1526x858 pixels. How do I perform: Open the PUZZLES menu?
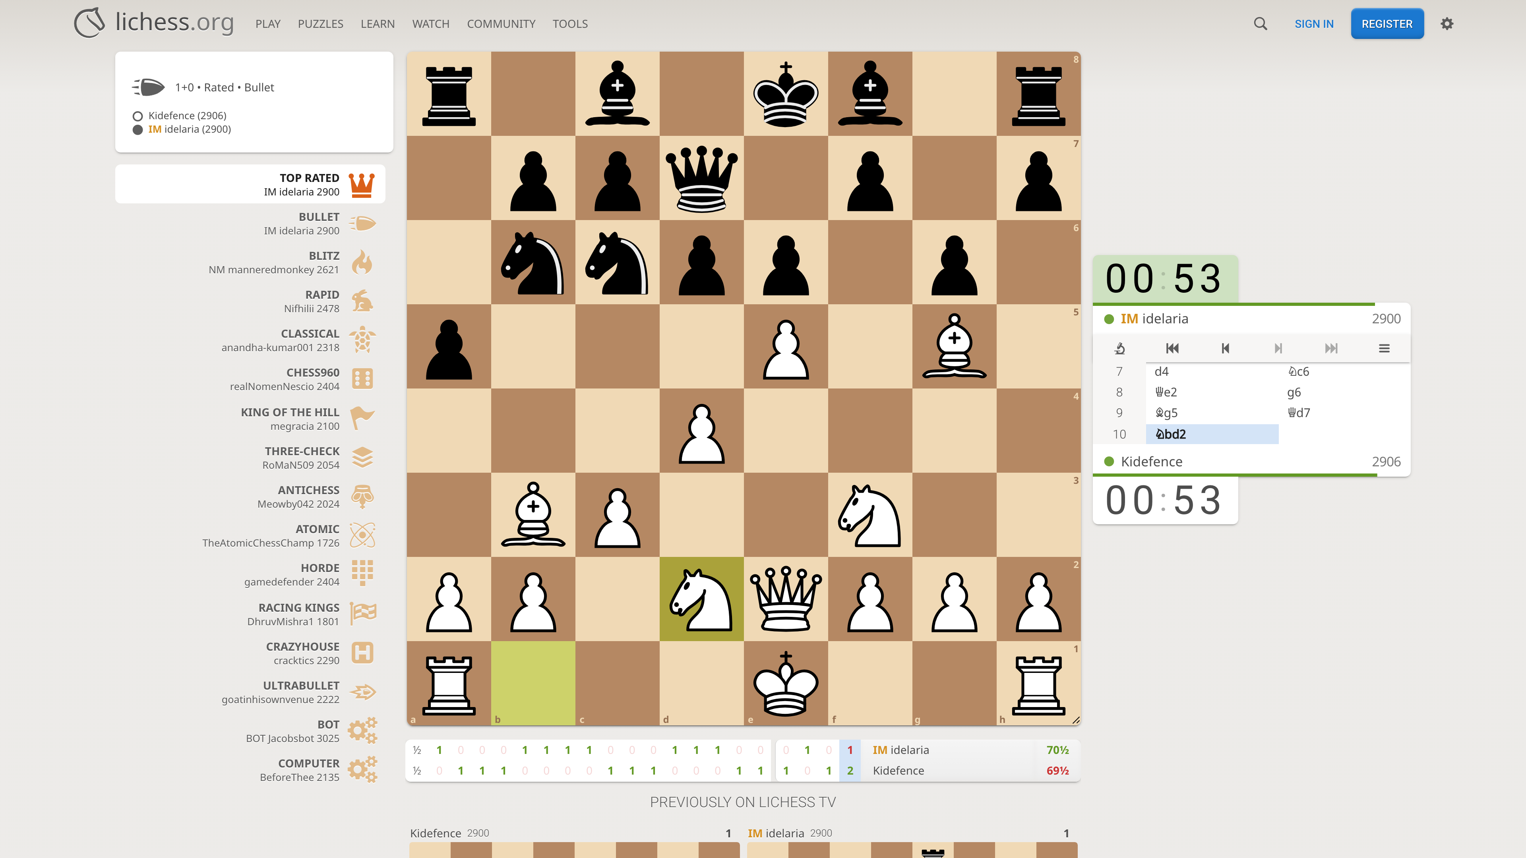click(x=320, y=24)
